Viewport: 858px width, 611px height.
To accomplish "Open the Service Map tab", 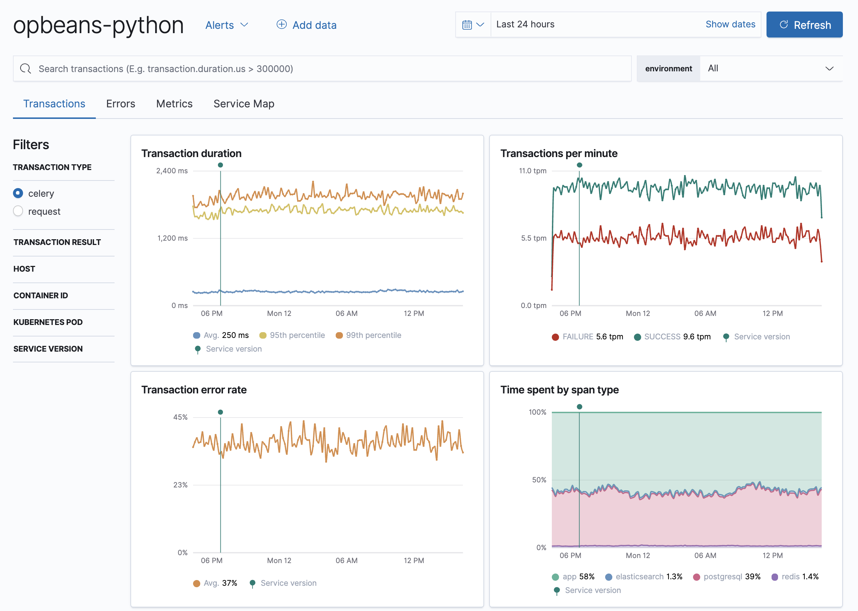I will (x=244, y=103).
